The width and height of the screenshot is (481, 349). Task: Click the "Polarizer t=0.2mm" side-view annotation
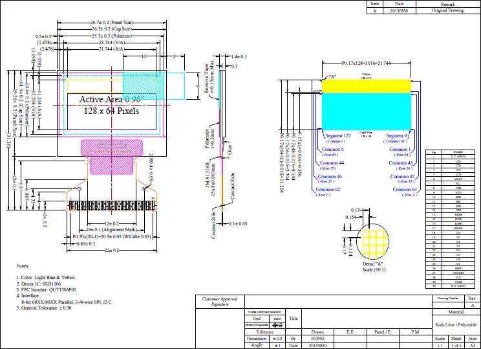click(209, 139)
